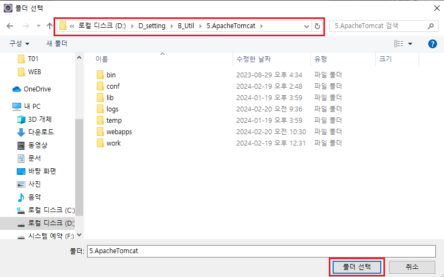Screen dimensions: 444x277
Task: Change the view layout icon
Action: 399,44
